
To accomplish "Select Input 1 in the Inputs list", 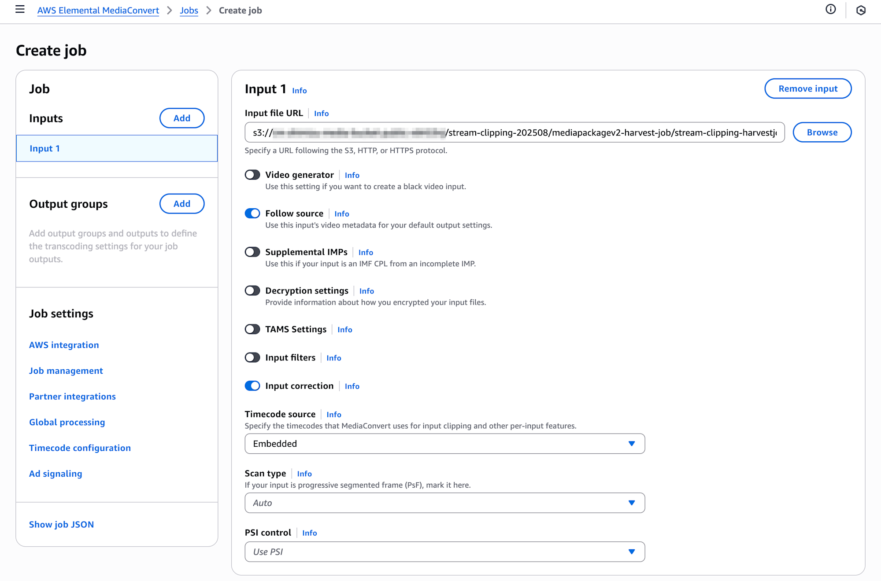I will (117, 148).
